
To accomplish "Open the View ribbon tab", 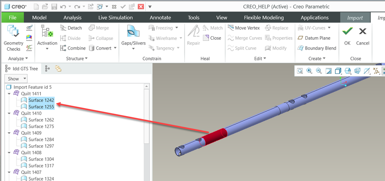I will [x=222, y=18].
